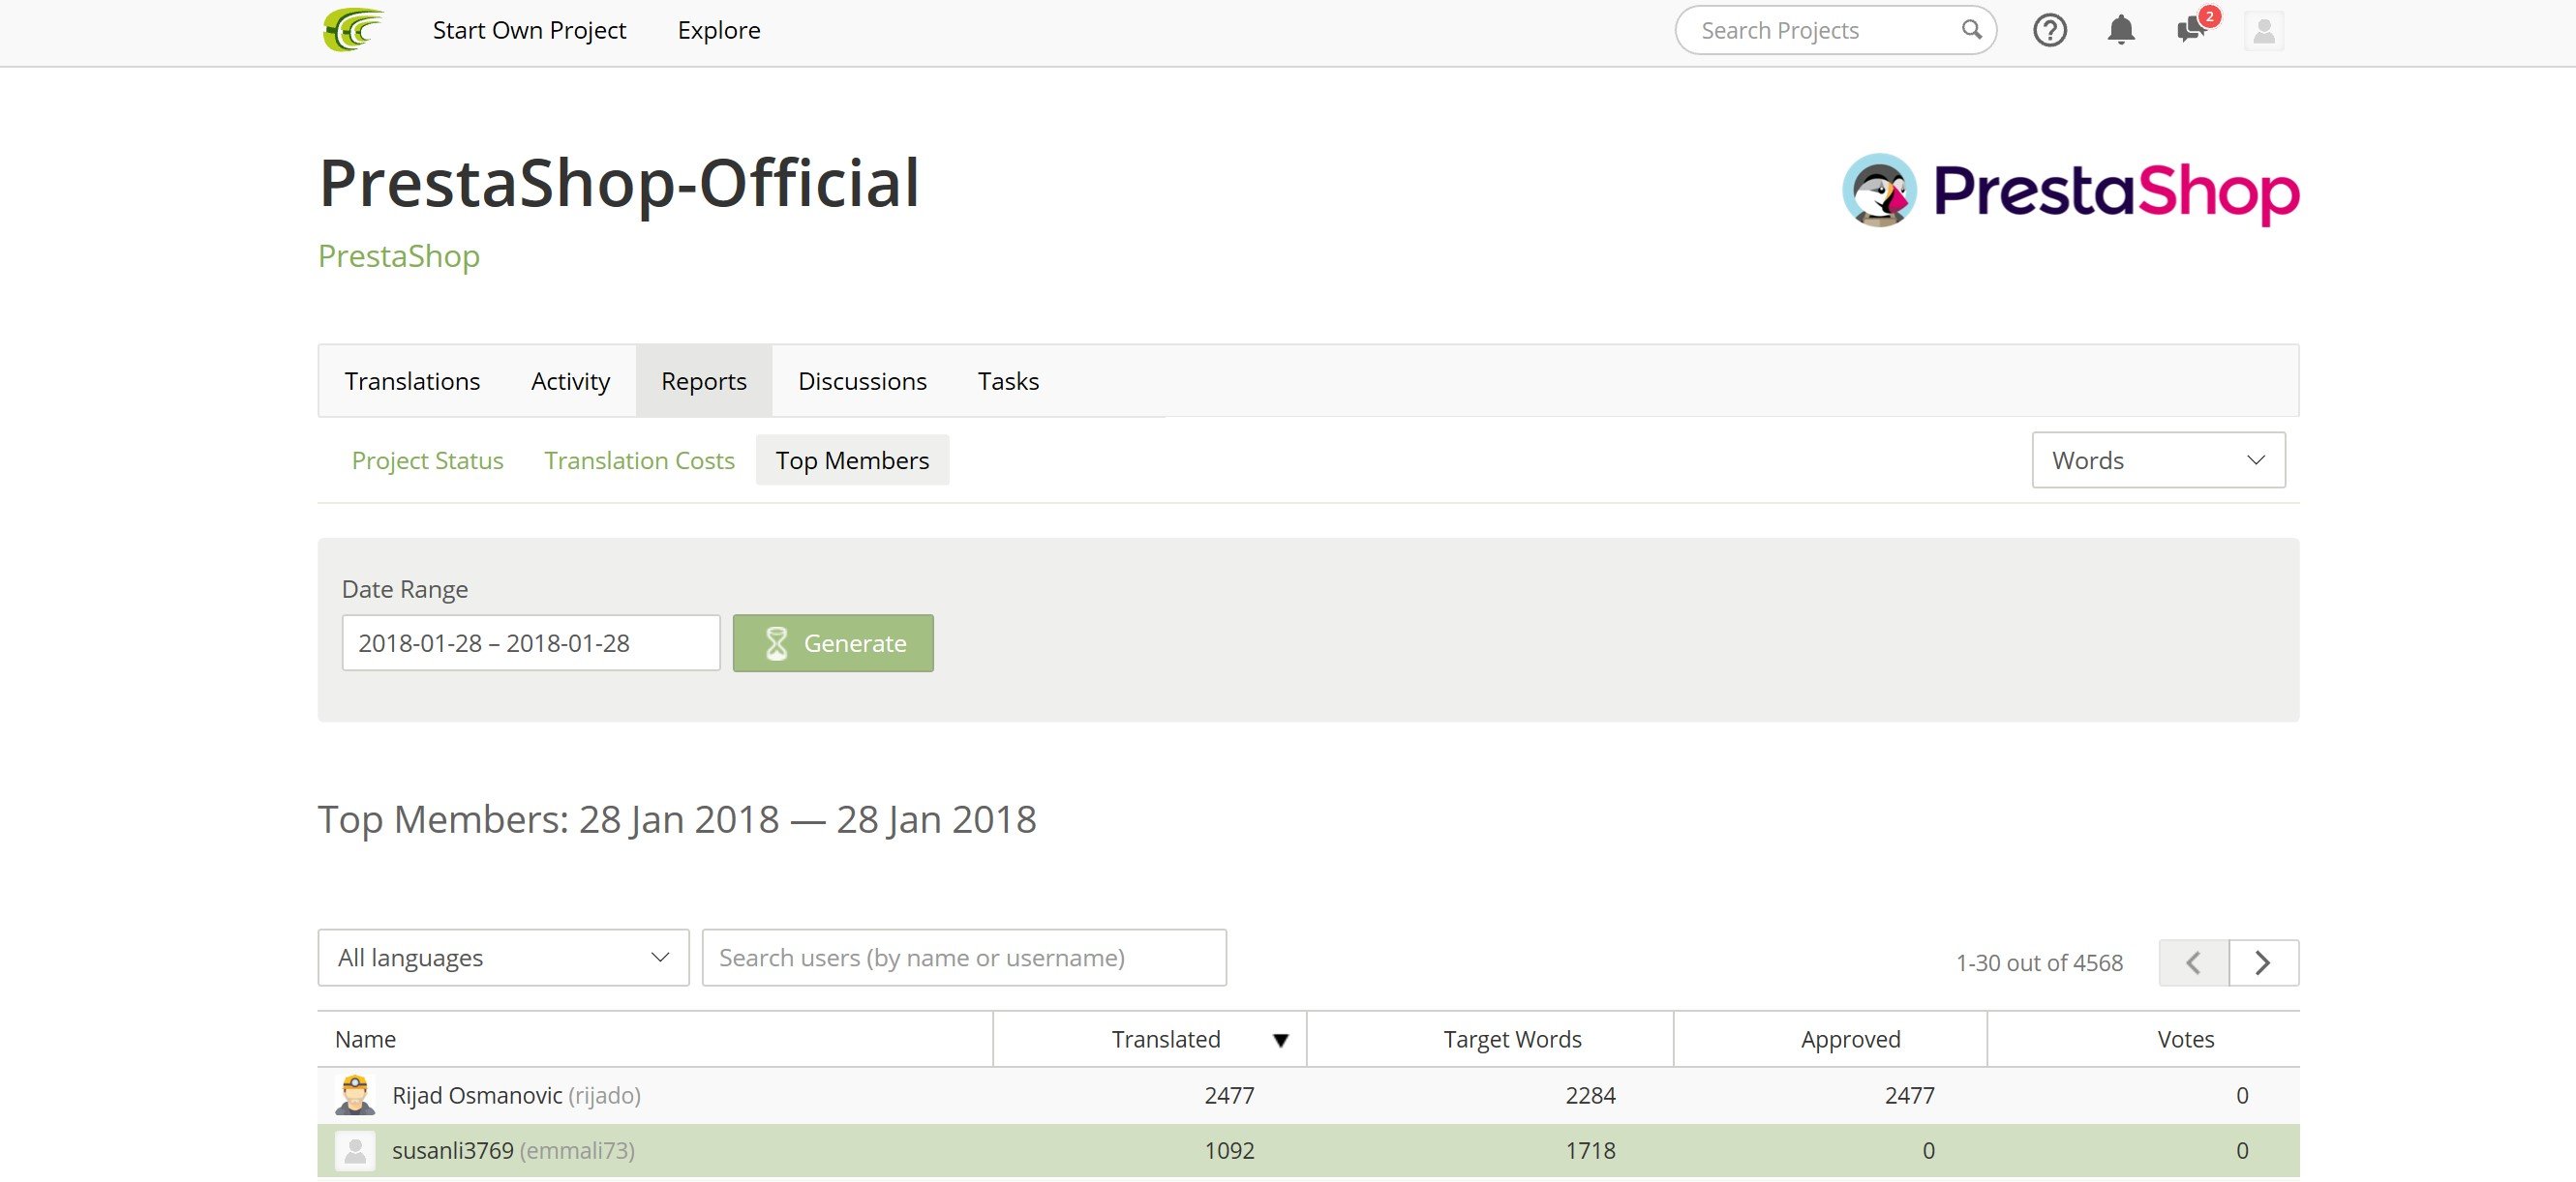Open the All languages dropdown
This screenshot has height=1182, width=2576.
tap(503, 958)
